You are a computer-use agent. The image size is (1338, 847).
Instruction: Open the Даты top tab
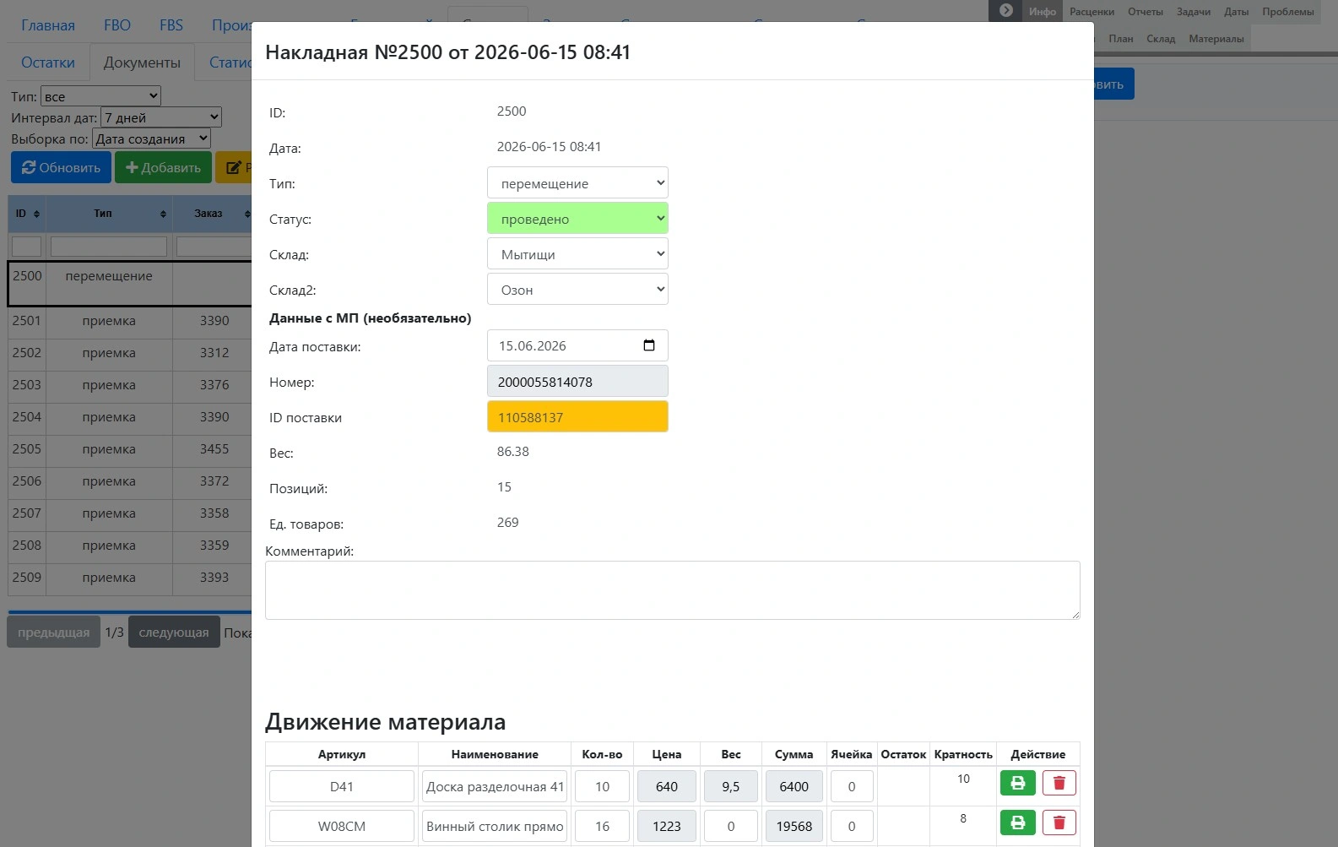coord(1236,12)
